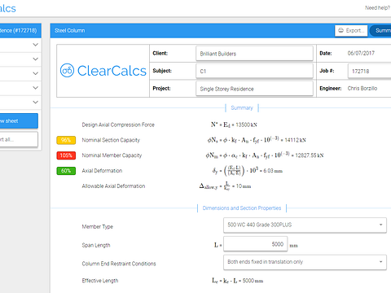
Task: Open Column End Restraint Conditions dropdown
Action: click(305, 262)
